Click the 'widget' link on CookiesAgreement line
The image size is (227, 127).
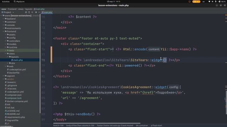click(161, 87)
